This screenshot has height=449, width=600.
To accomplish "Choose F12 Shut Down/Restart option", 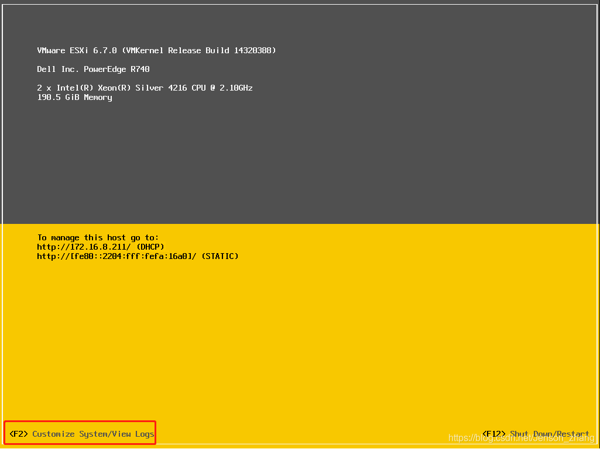I will [x=536, y=434].
